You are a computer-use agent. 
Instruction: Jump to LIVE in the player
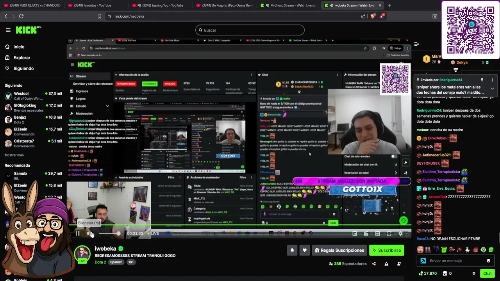click(153, 233)
